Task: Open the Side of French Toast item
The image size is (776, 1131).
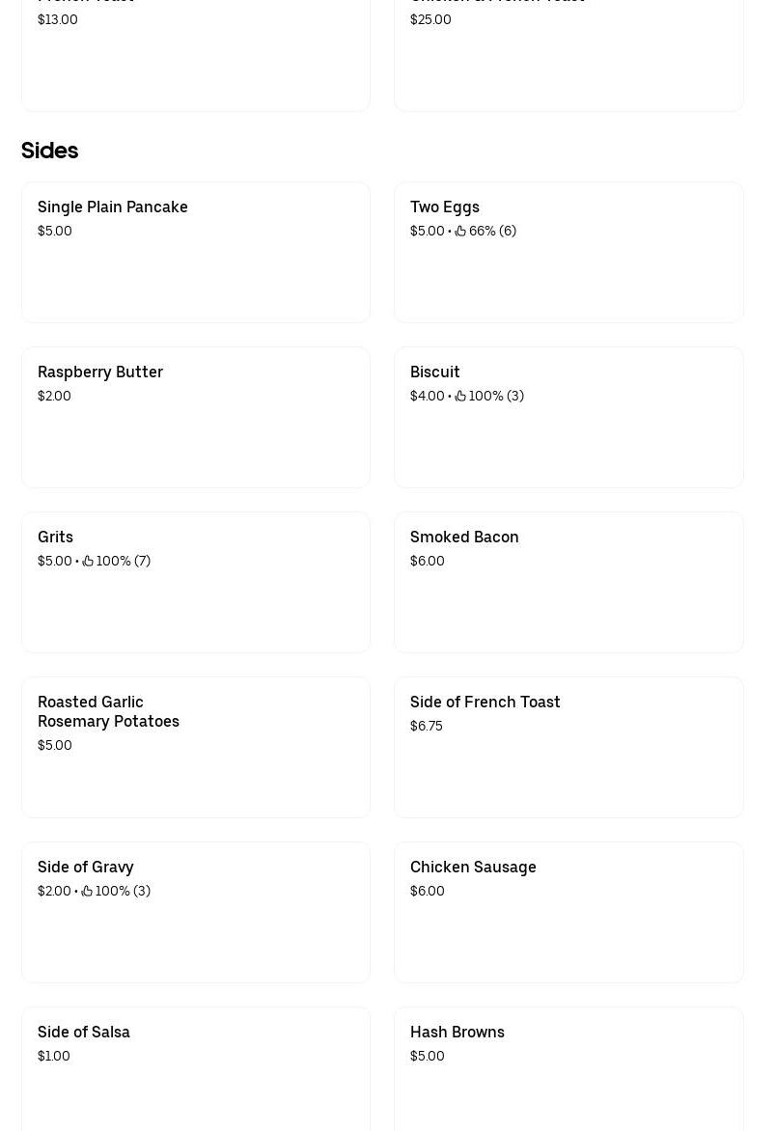Action: coord(568,747)
